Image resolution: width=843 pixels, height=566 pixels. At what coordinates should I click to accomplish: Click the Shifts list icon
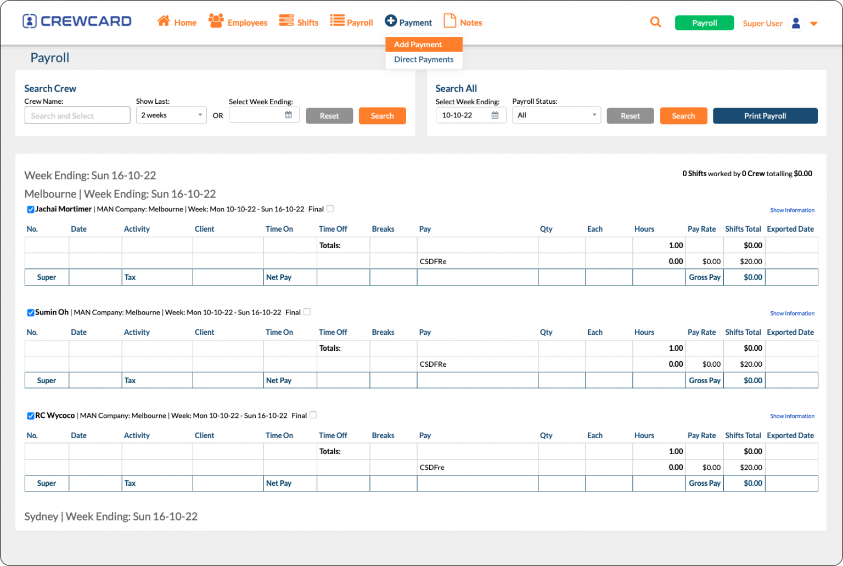click(286, 20)
